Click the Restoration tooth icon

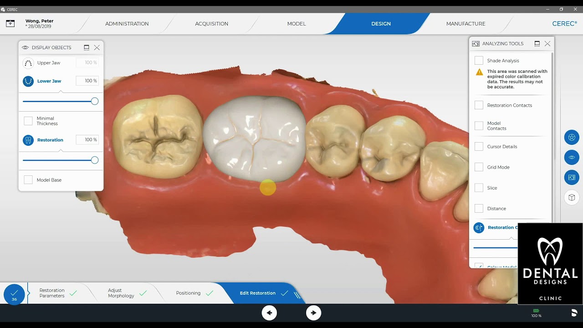28,140
